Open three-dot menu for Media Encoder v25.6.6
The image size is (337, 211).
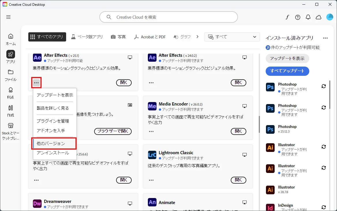(x=36, y=180)
